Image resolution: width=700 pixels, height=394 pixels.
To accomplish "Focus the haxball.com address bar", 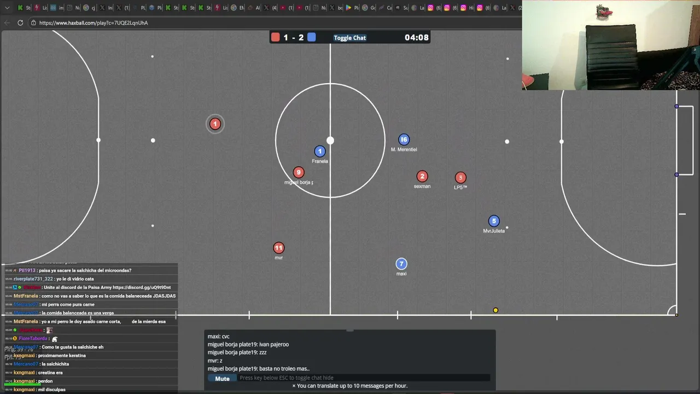I will click(273, 22).
